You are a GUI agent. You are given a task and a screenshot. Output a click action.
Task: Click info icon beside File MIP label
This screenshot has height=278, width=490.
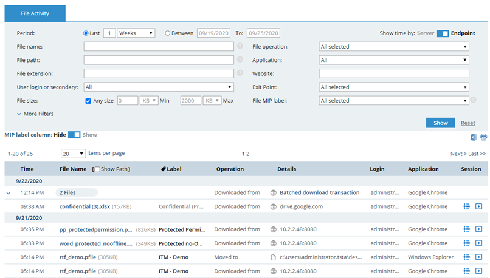pos(473,100)
